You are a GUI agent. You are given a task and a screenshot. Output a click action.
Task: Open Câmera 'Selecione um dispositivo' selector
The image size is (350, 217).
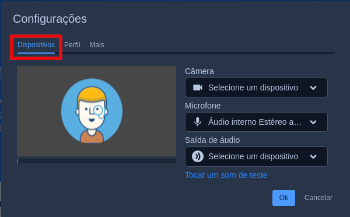pos(256,87)
